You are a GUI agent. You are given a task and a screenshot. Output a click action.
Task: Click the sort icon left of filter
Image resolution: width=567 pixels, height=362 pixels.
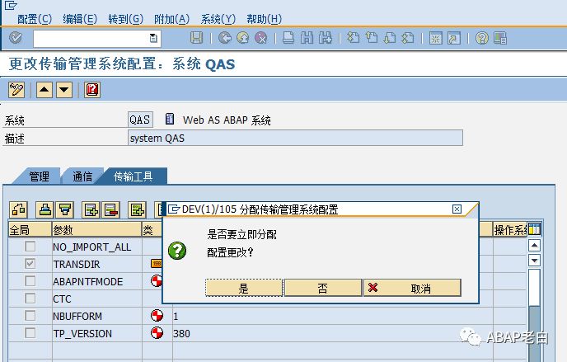[x=45, y=209]
